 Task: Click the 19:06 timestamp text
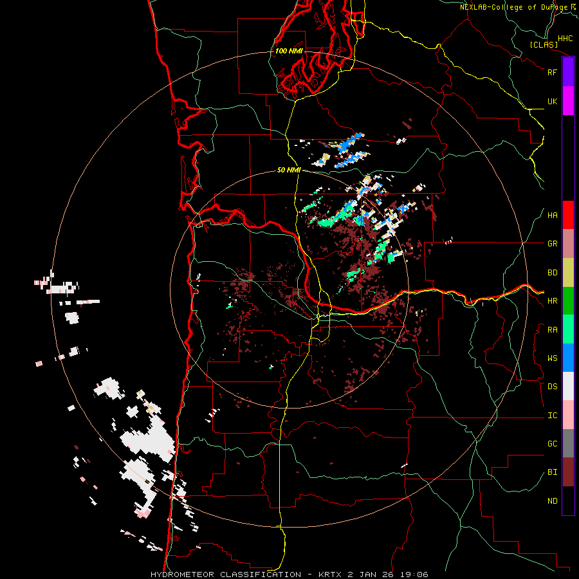pos(413,574)
